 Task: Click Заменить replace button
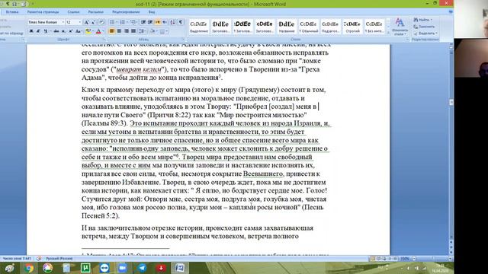424,27
